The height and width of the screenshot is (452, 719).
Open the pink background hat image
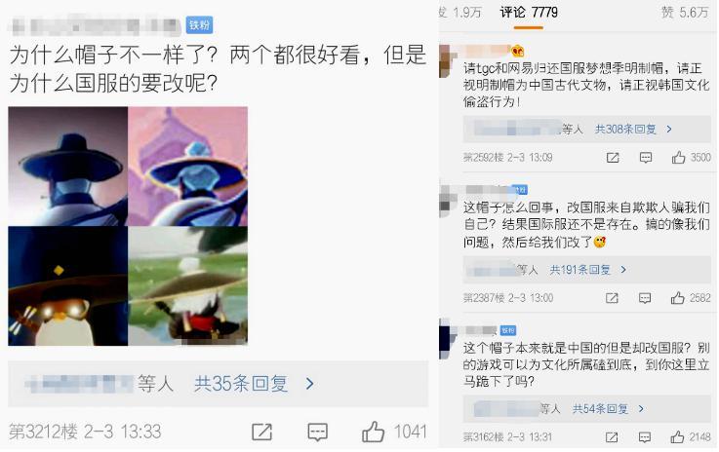(188, 167)
